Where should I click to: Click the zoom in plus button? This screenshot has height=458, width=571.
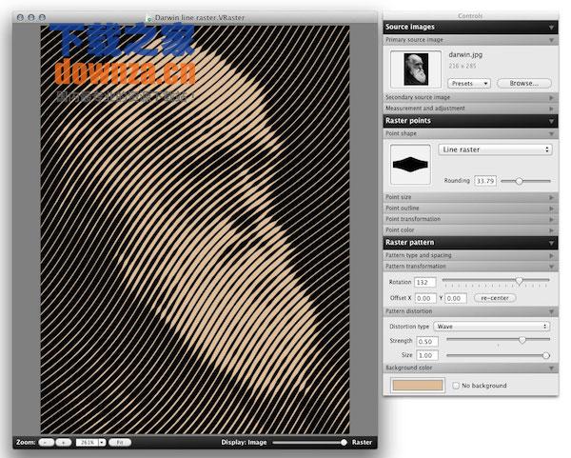coord(64,443)
